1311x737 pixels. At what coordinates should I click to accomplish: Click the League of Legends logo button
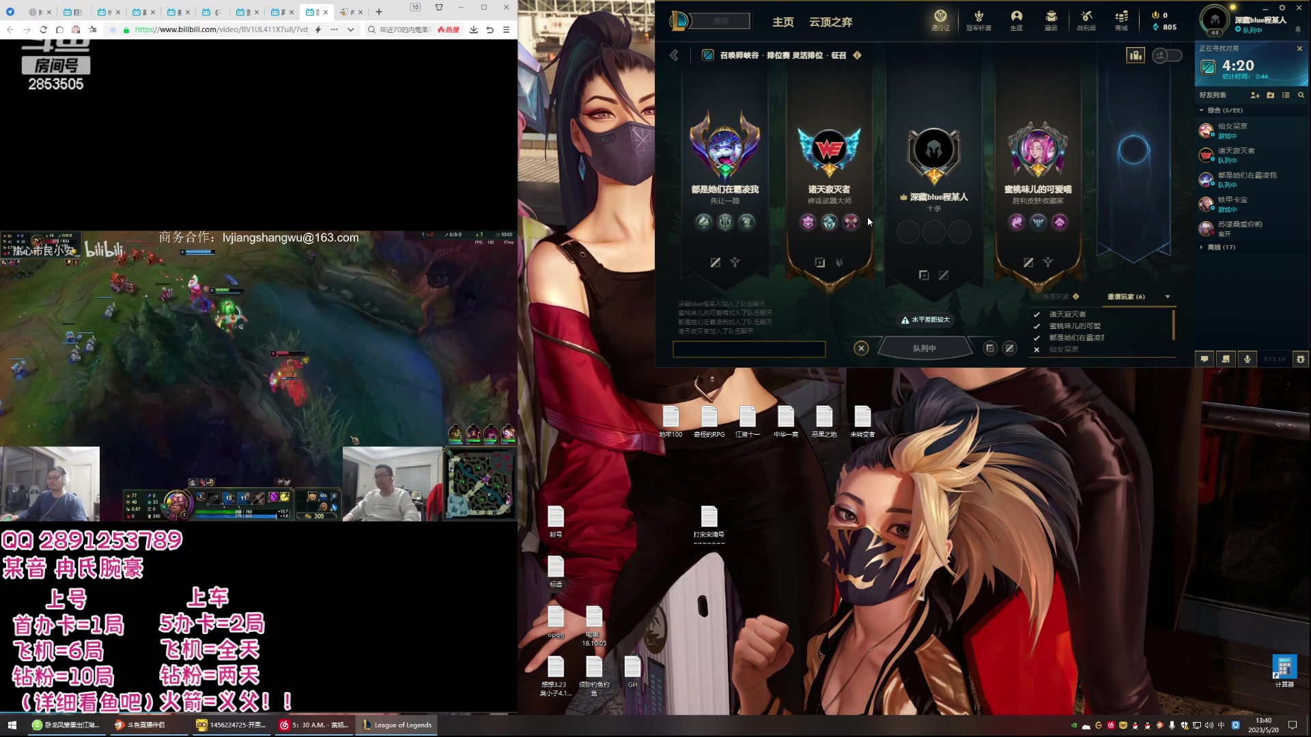click(x=679, y=21)
